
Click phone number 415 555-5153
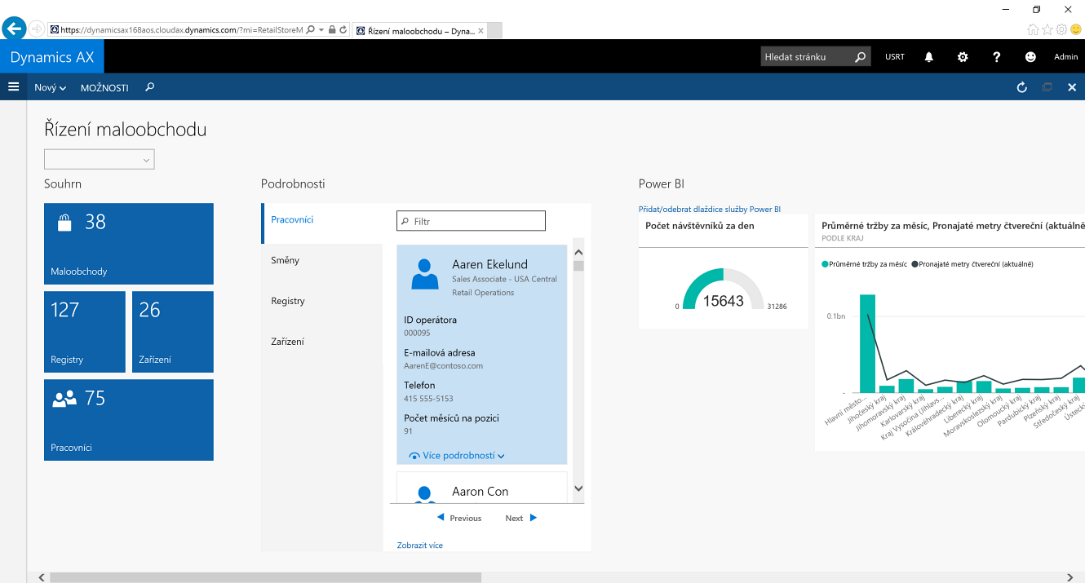click(x=428, y=399)
